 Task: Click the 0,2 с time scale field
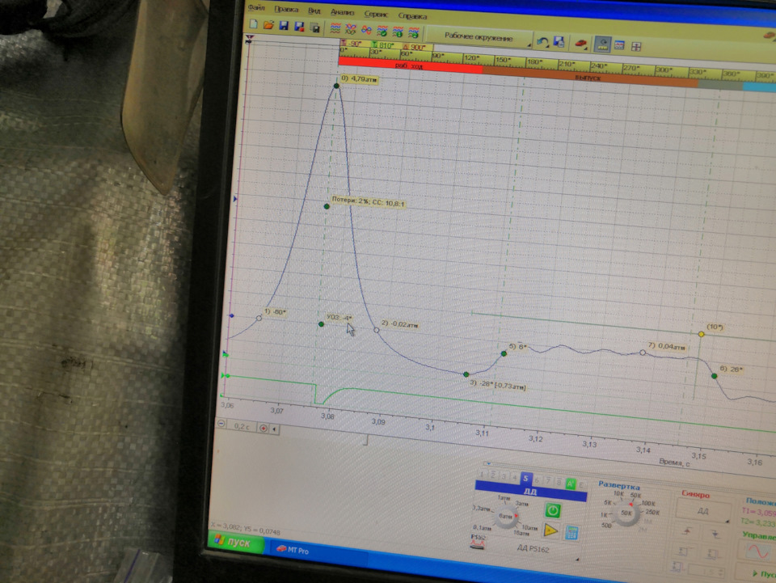coord(241,427)
